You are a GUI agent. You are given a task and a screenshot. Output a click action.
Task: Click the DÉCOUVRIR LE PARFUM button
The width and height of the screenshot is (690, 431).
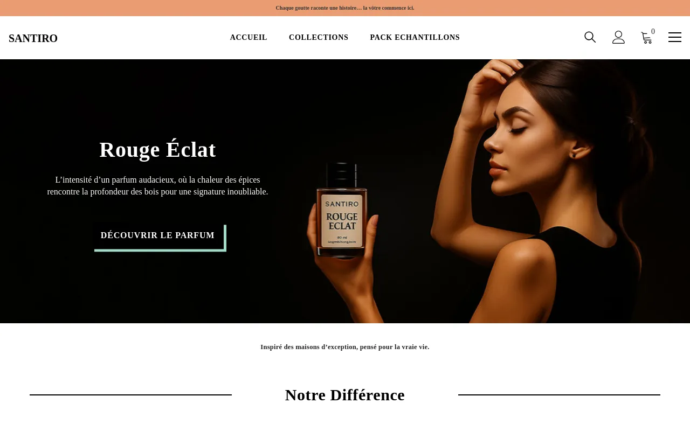pos(157,235)
